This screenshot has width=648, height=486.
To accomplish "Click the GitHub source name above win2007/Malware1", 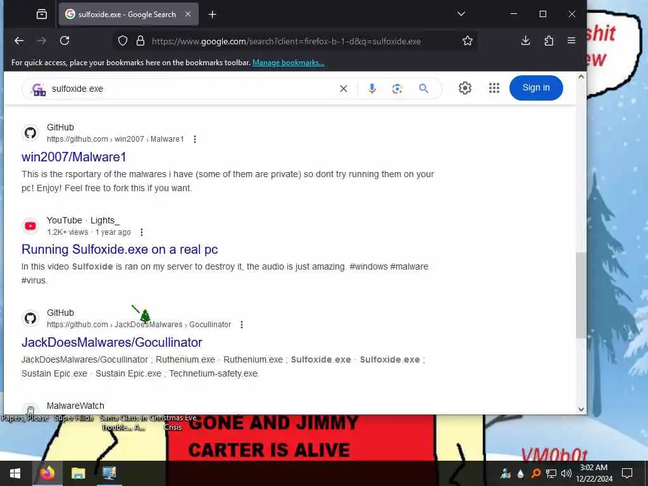I will tap(60, 128).
